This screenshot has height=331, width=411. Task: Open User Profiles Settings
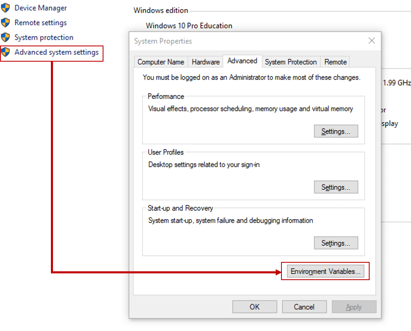click(336, 187)
